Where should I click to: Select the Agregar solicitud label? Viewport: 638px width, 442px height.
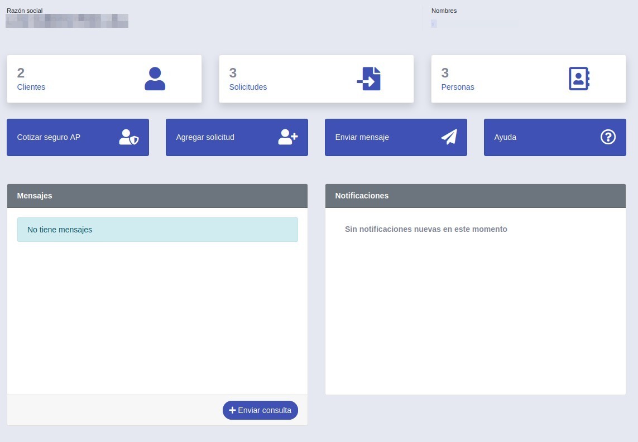pos(205,137)
